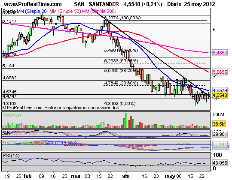Viewport: 232px width, 180px height.
Task: Click the 100 RSI axis label
Action: (217, 155)
